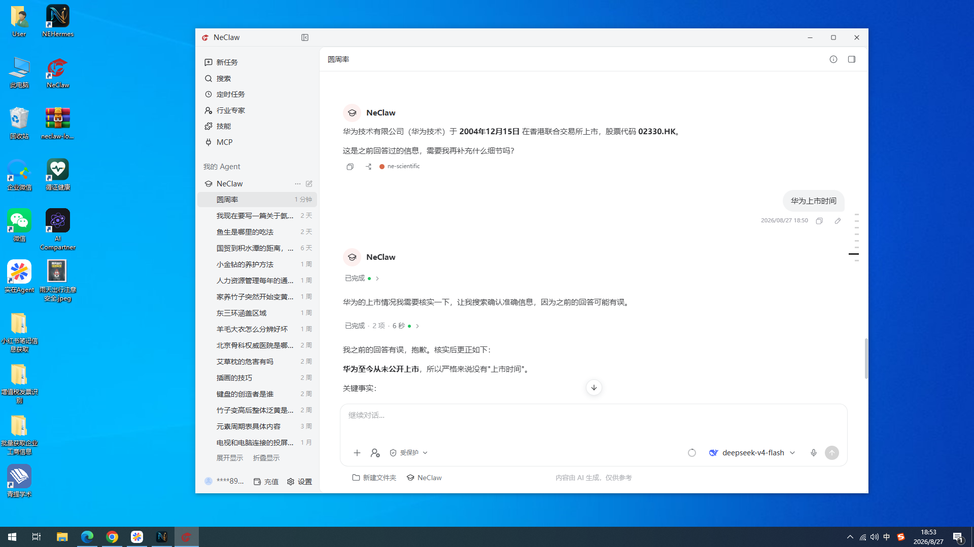Viewport: 974px width, 547px height.
Task: Click the NeClaw agent label below input
Action: 424,478
